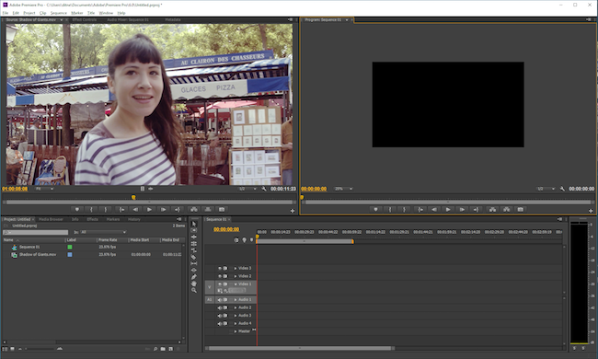
Task: Toggle V source track targeting
Action: 210,287
